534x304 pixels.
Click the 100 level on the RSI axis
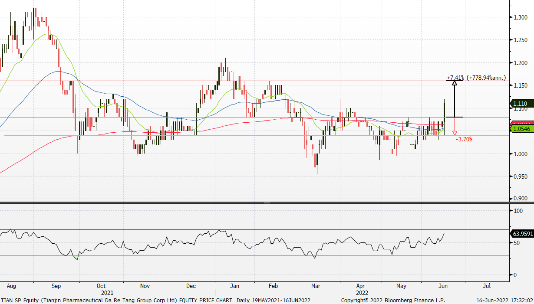click(518, 211)
